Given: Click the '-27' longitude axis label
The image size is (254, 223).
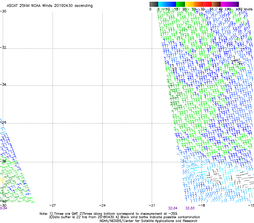Looking at the screenshot, I should tap(53, 206).
